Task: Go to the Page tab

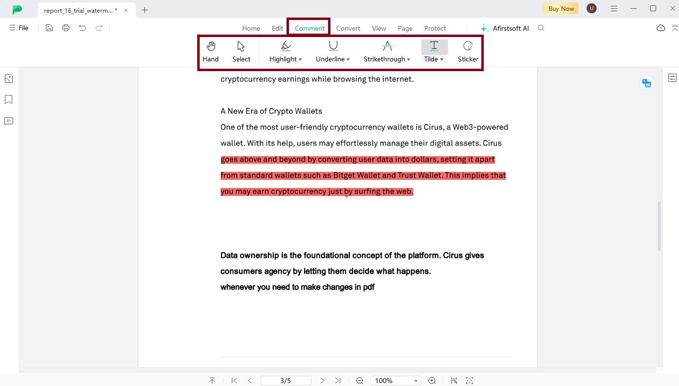Action: tap(405, 28)
